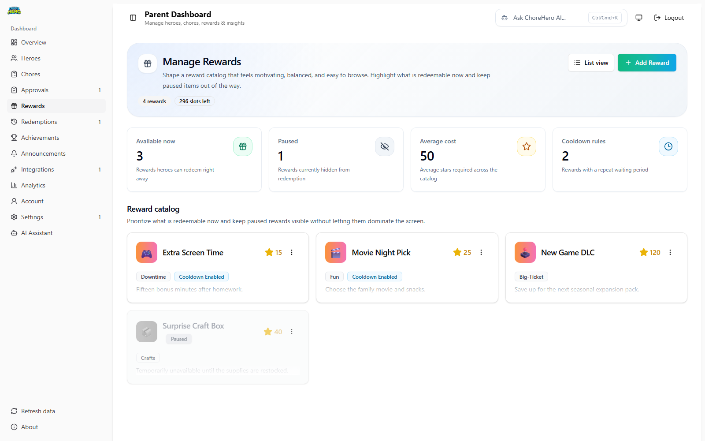Click the Add Reward button
705x441 pixels.
click(x=647, y=62)
